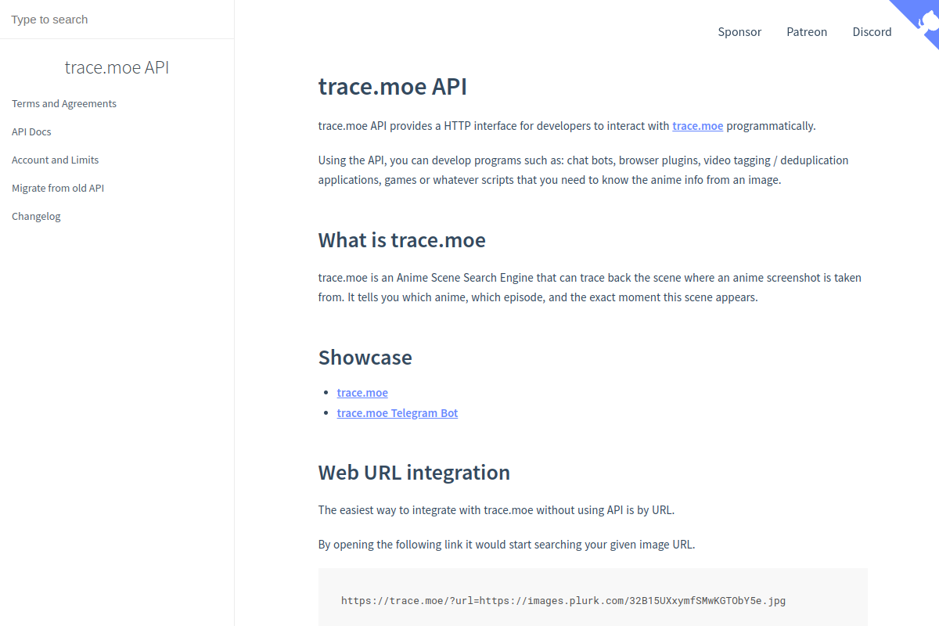Open the Patreon link in the top navigation
Viewport: 939px width, 626px height.
coord(807,32)
